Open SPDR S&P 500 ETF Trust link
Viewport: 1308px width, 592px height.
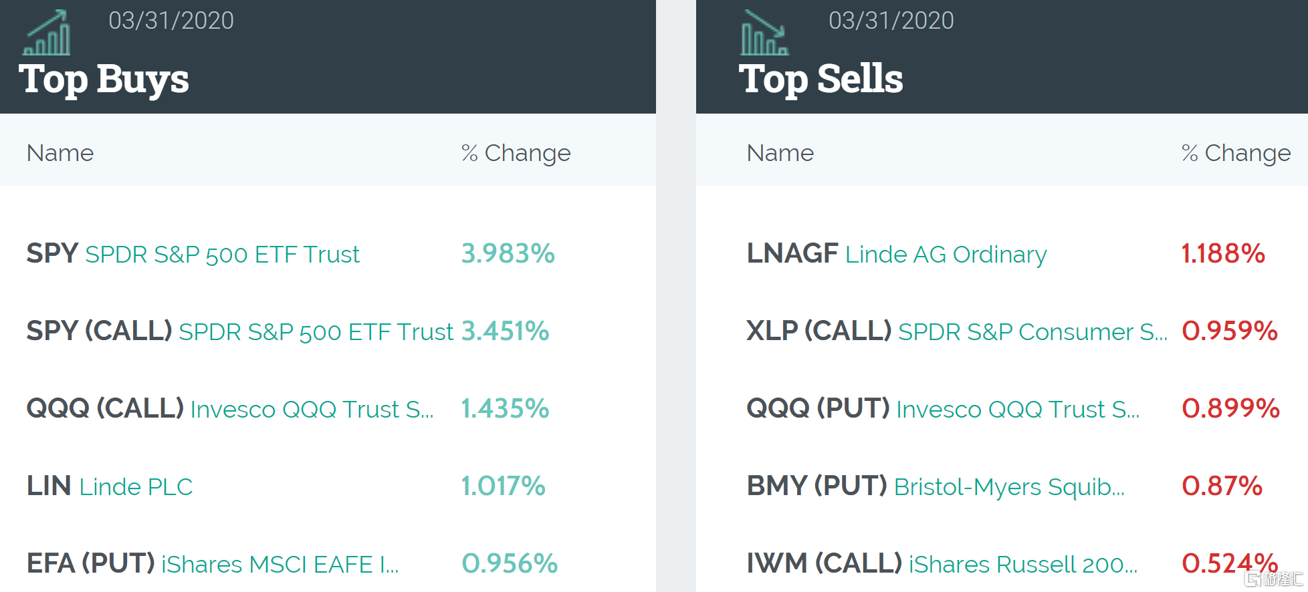click(222, 255)
